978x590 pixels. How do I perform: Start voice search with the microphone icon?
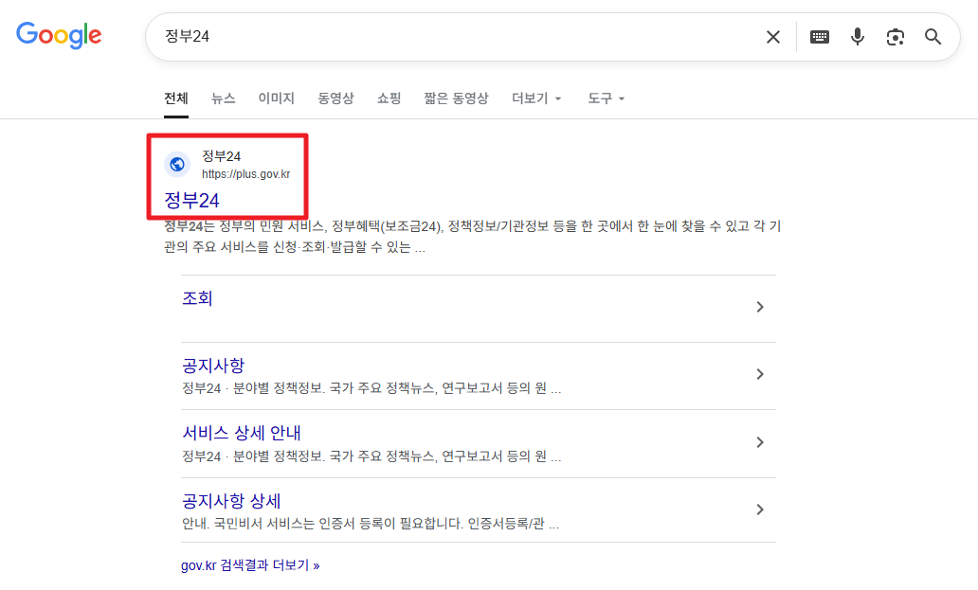click(x=857, y=36)
